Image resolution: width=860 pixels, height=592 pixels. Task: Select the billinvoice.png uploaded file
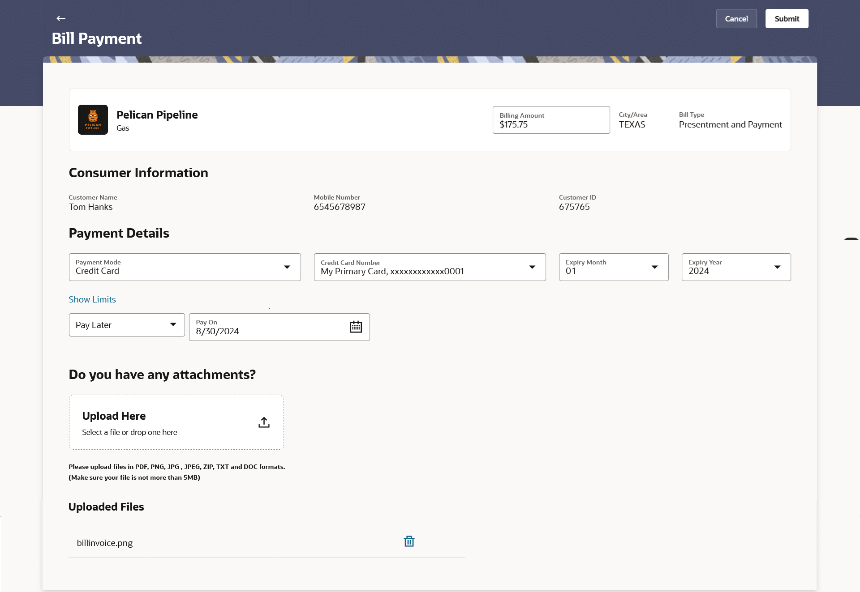(105, 543)
